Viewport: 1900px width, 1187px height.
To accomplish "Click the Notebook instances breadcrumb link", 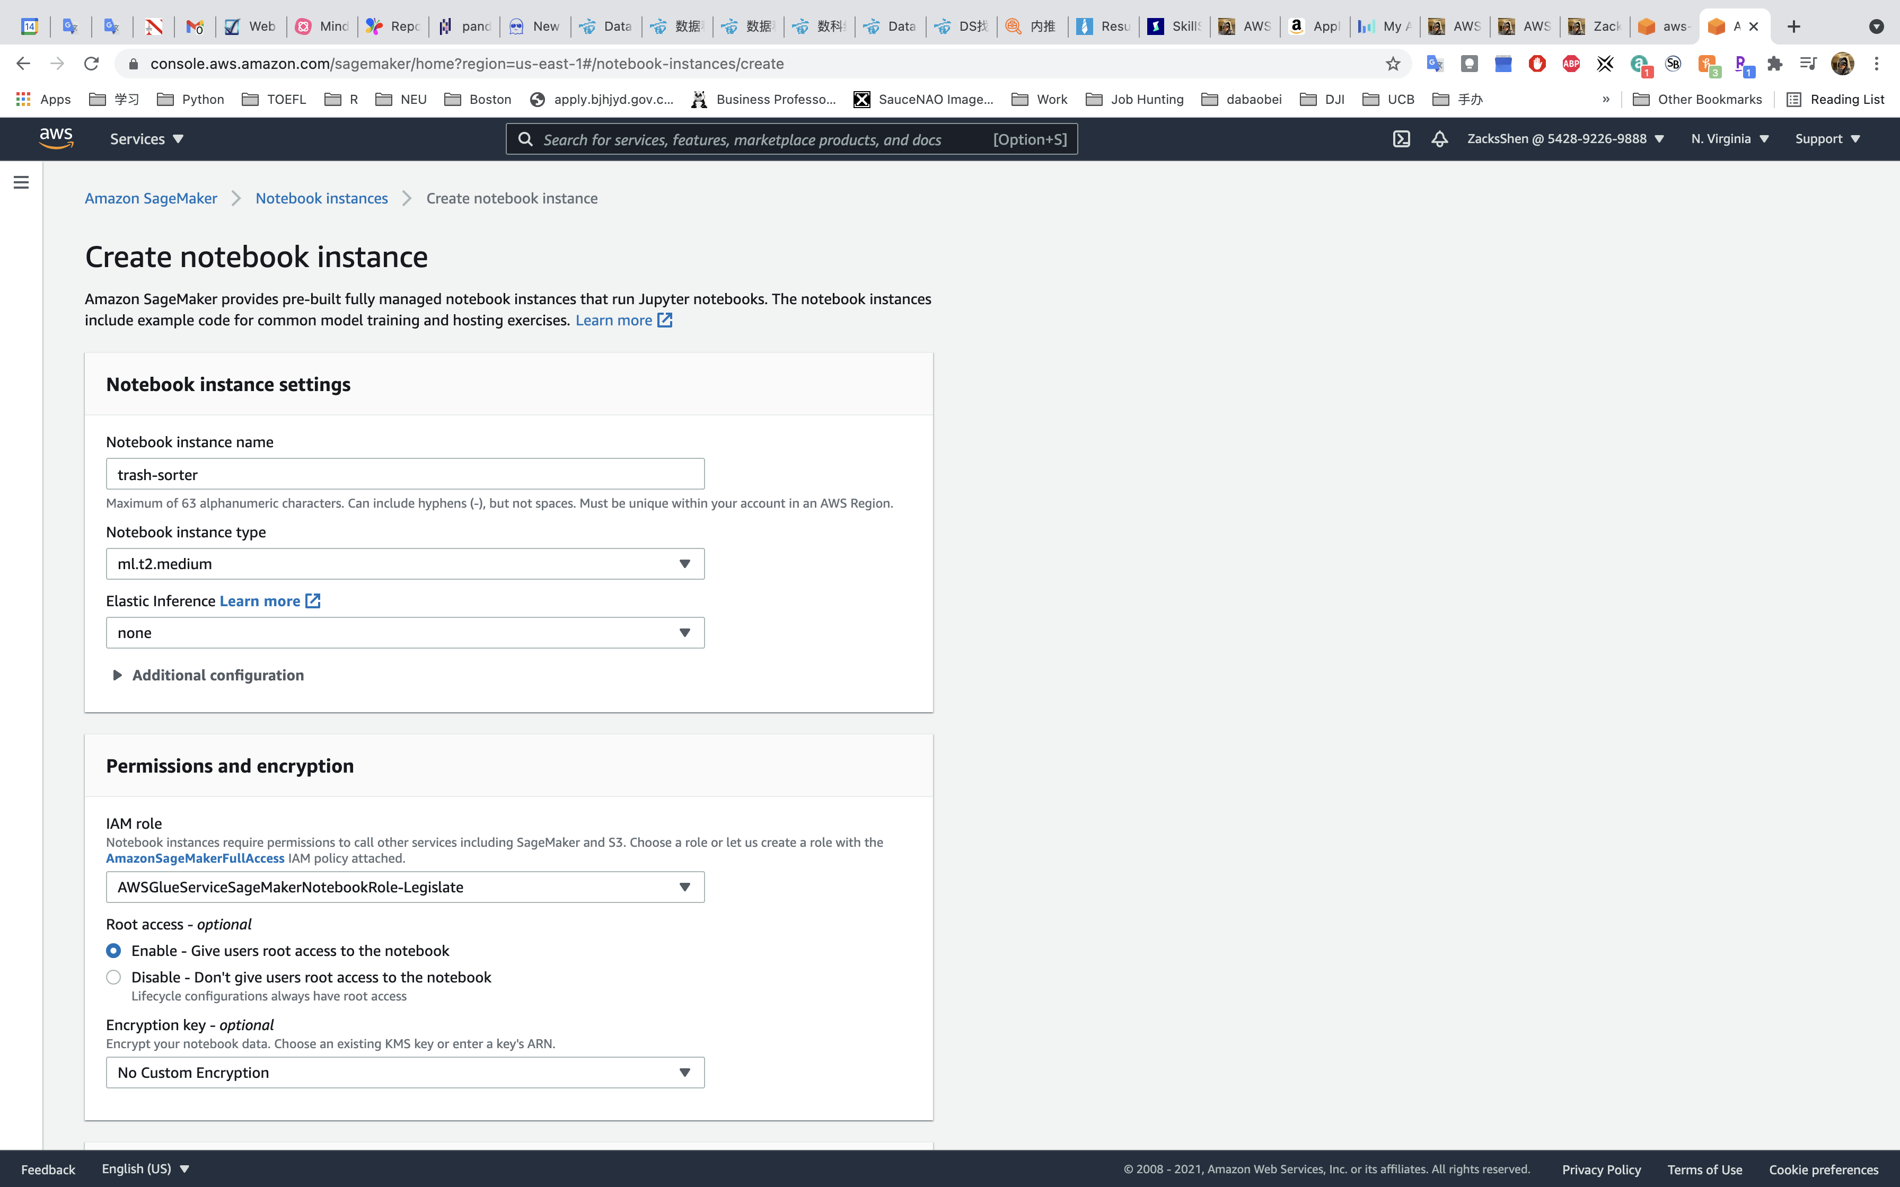I will click(x=322, y=199).
